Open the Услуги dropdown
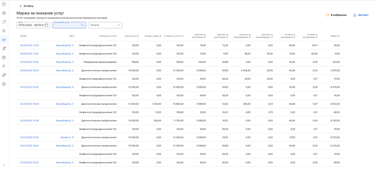375x169 pixels. pos(105,25)
